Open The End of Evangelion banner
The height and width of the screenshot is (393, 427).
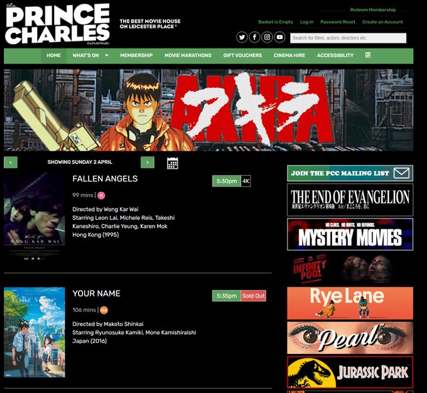tap(350, 200)
